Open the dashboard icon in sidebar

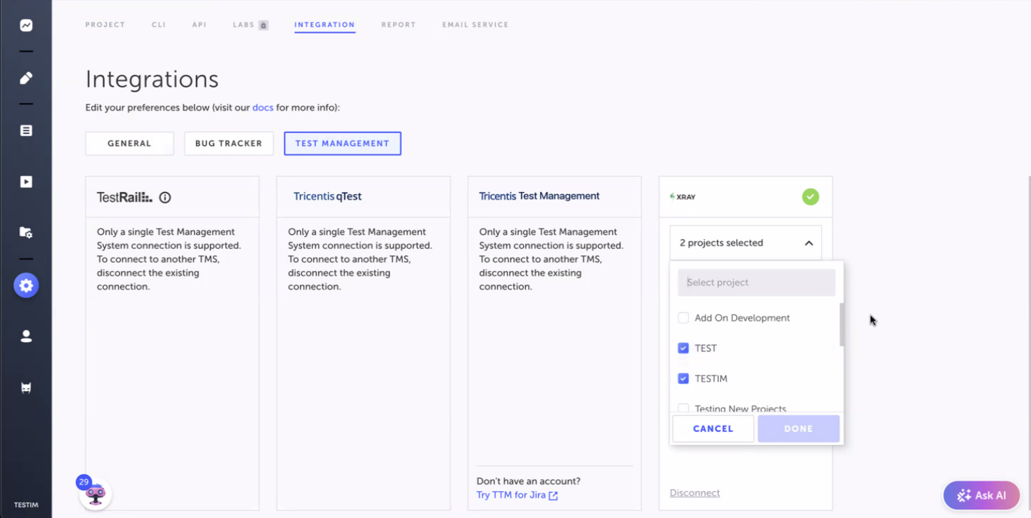point(26,25)
